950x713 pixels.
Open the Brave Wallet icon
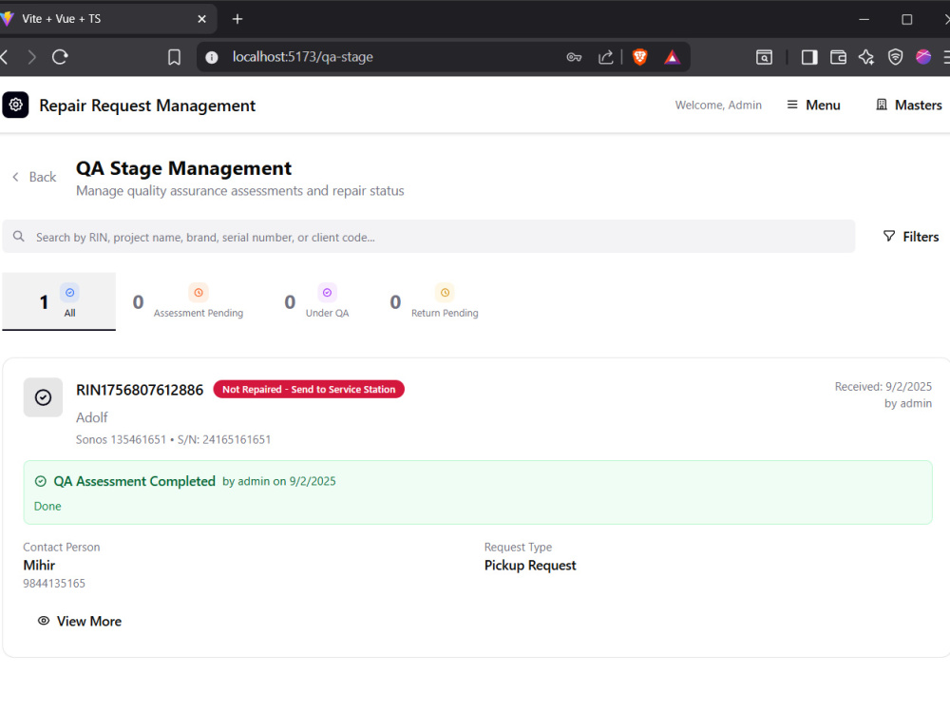click(838, 57)
